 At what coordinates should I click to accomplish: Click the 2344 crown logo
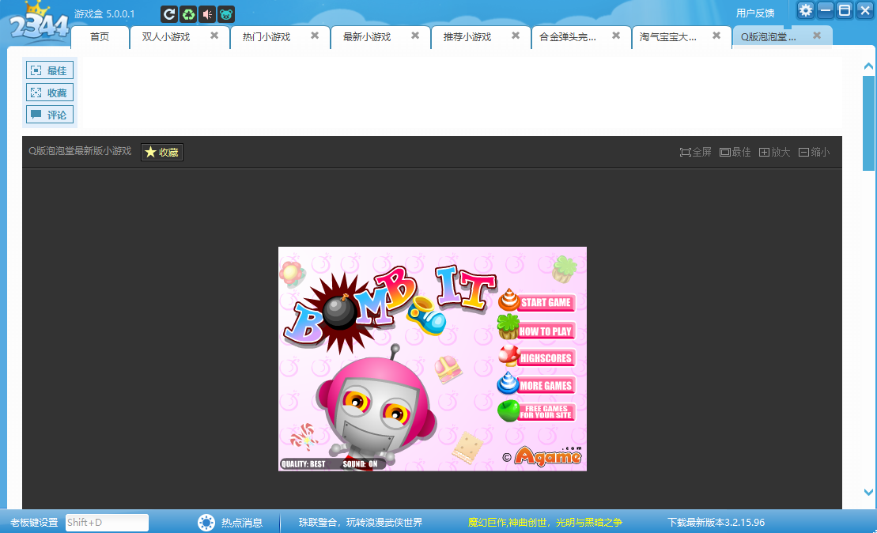(38, 24)
